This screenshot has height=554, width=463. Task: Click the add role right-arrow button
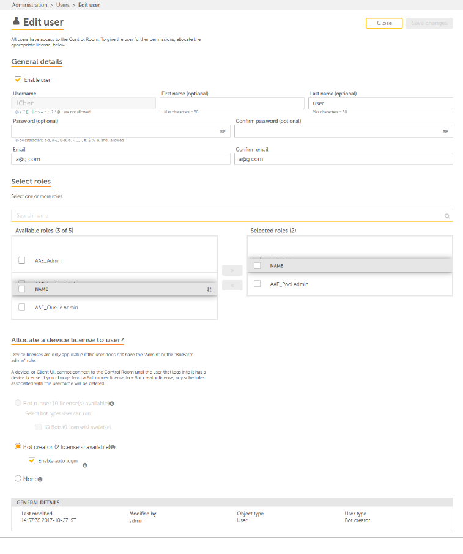click(x=232, y=270)
